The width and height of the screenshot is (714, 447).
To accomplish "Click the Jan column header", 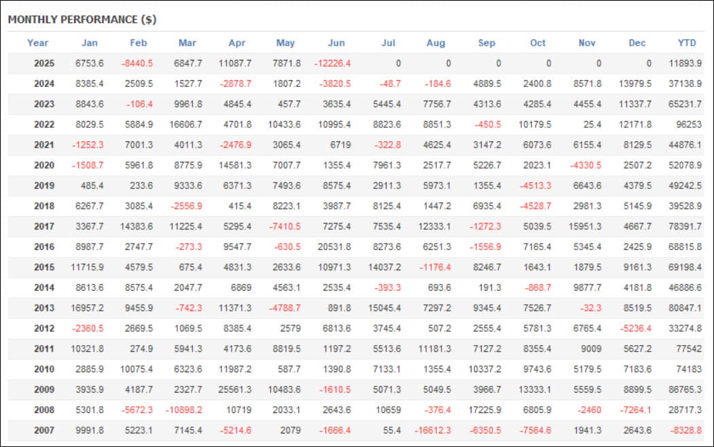I will (x=89, y=43).
